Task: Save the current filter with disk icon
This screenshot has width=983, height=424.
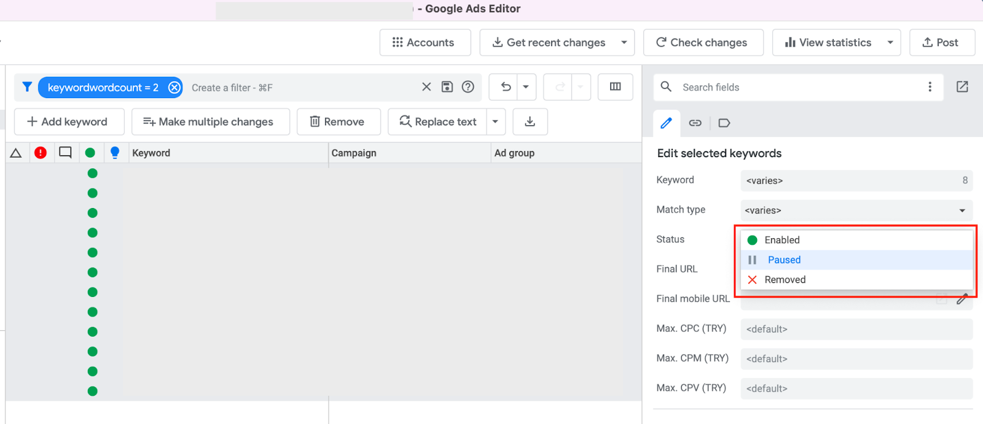Action: pos(447,87)
